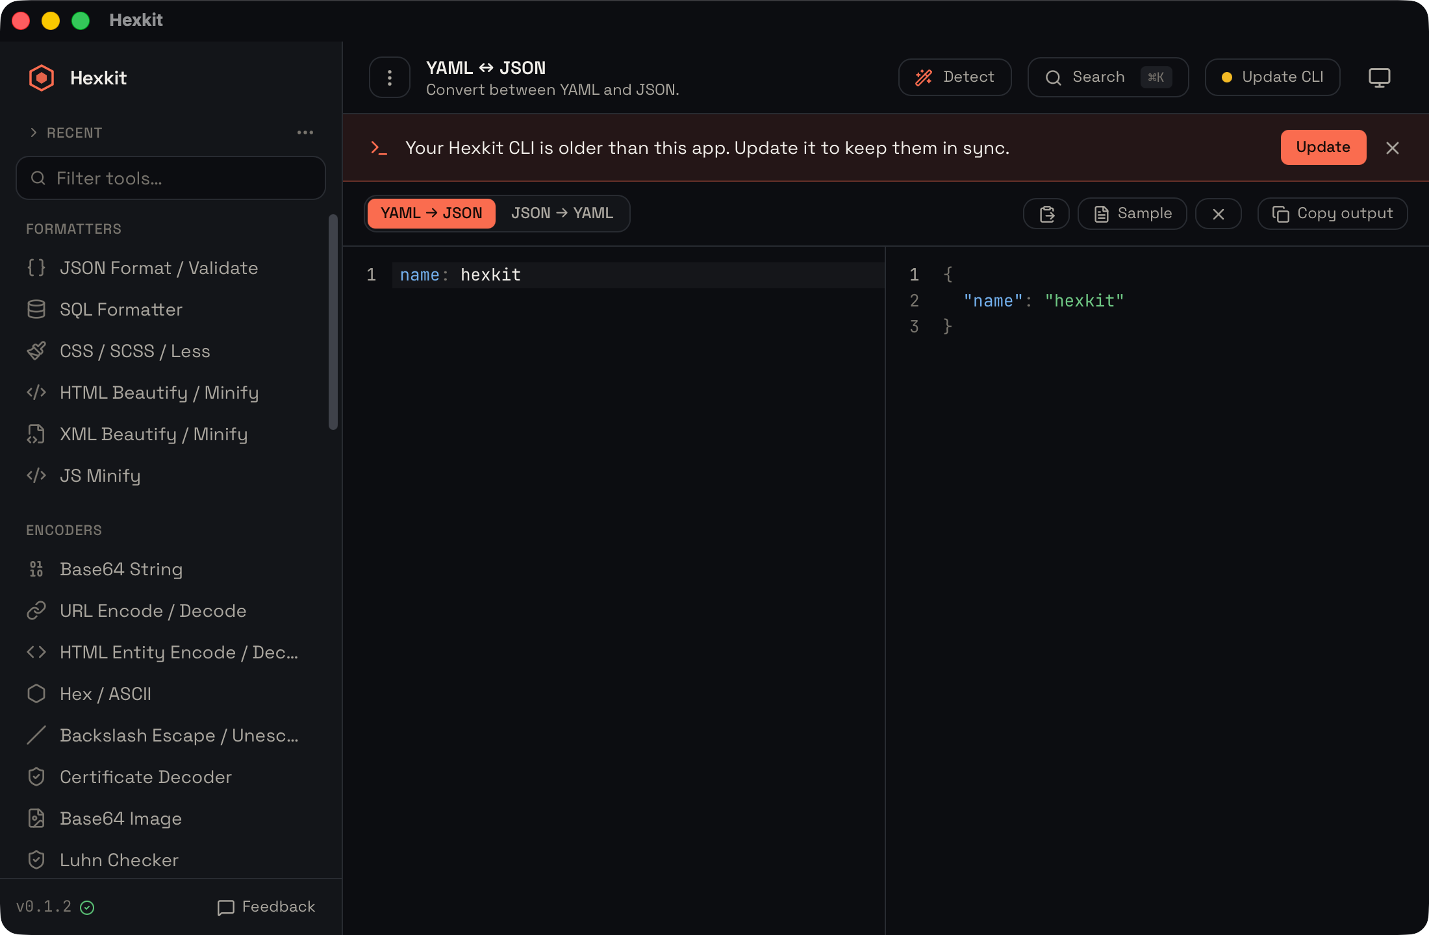Switch to the JSON → YAML tab

pos(562,214)
